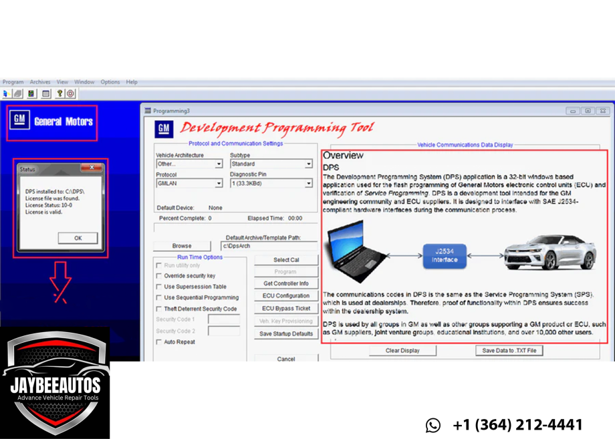Screen dimensions: 615x439
Task: Click Veh. Key Provisioning button
Action: pos(286,321)
